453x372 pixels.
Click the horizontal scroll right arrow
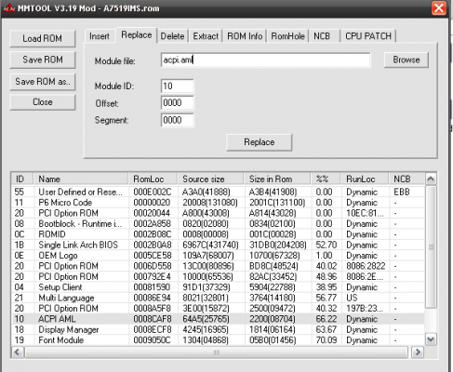(418, 352)
